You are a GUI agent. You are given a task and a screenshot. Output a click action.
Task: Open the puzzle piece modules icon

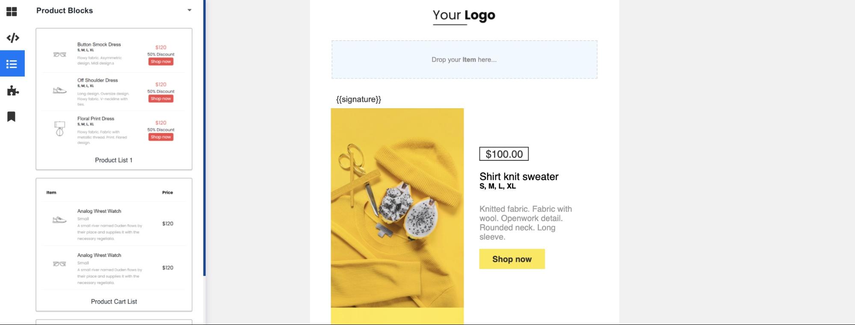click(13, 91)
